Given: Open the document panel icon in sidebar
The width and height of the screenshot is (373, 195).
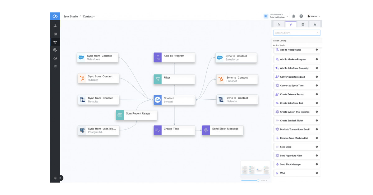Looking at the screenshot, I should [x=55, y=34].
